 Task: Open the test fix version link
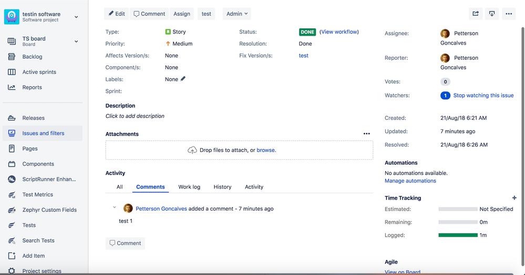click(x=303, y=56)
